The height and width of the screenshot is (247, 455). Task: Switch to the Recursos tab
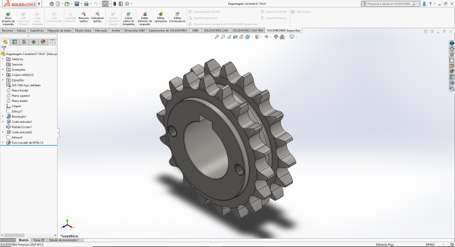coord(7,31)
